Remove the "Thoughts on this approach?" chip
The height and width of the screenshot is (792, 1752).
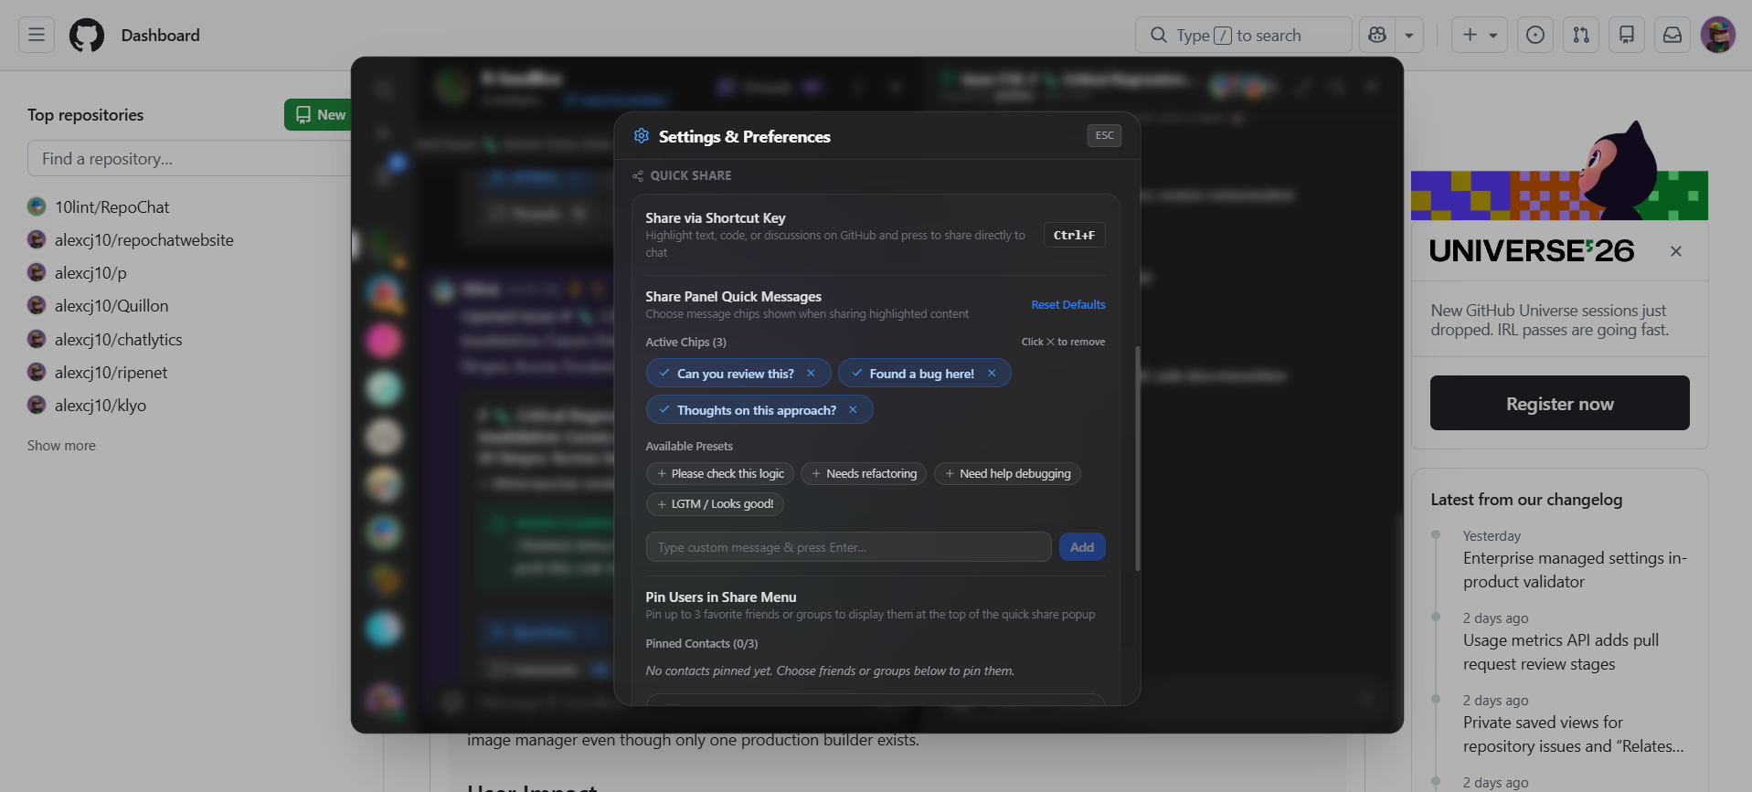coord(853,409)
